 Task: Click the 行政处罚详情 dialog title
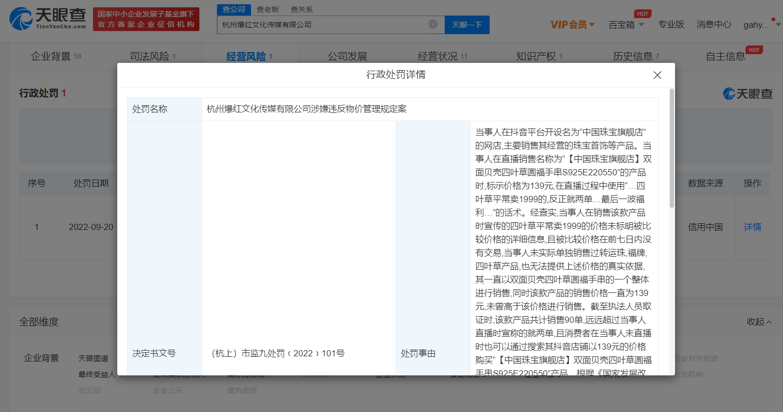pyautogui.click(x=396, y=75)
